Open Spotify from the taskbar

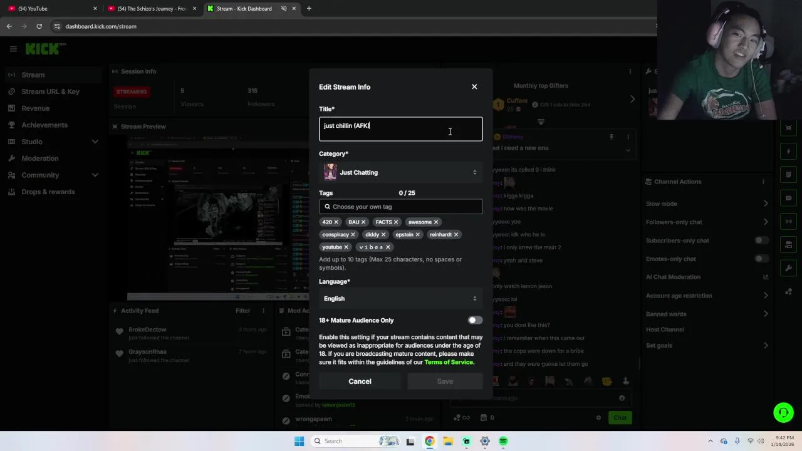(503, 441)
